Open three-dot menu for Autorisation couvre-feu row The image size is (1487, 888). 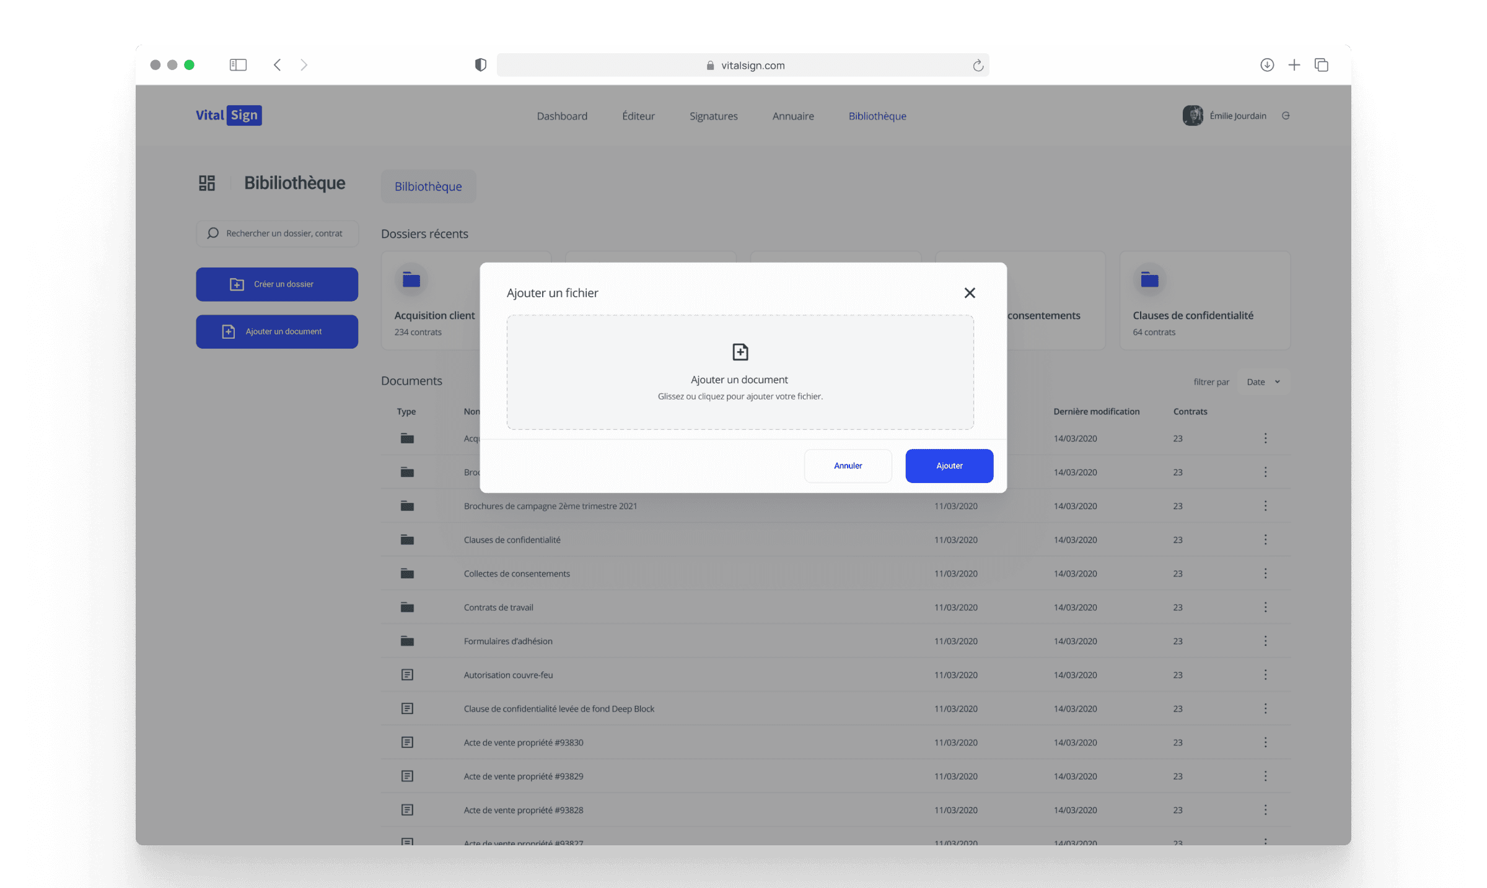tap(1265, 675)
